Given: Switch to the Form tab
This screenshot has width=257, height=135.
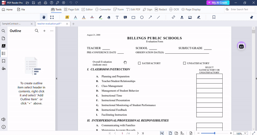Looking at the screenshot, I should pyautogui.click(x=119, y=10).
